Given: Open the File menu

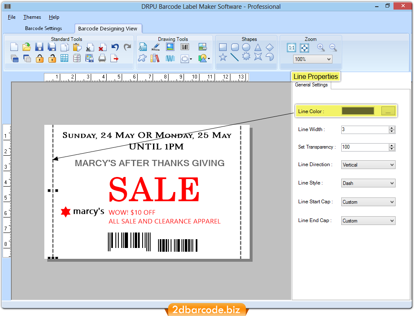Looking at the screenshot, I should 12,17.
